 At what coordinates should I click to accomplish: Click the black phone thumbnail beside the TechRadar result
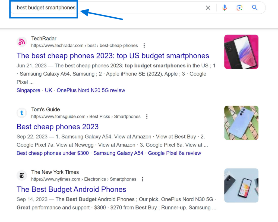tap(241, 52)
